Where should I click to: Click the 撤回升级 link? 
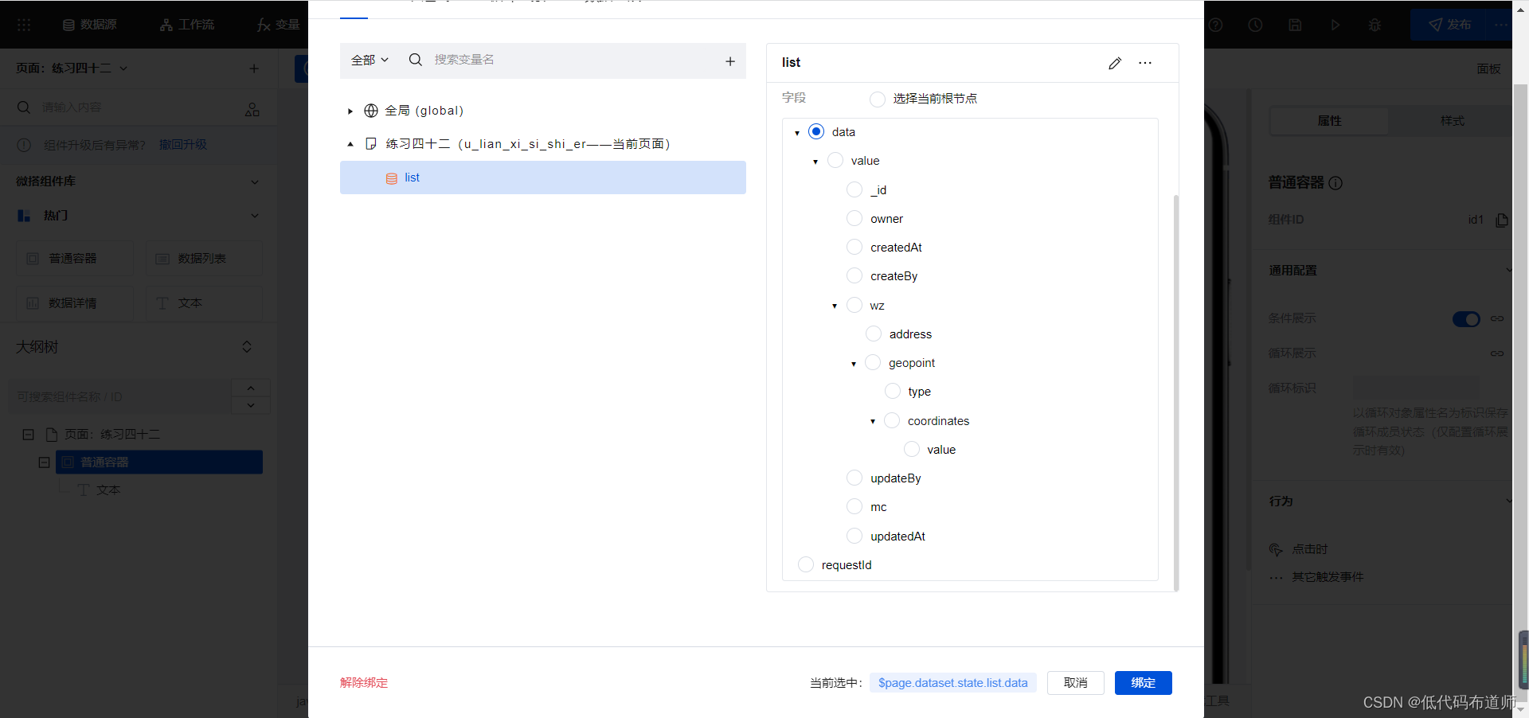(x=183, y=145)
